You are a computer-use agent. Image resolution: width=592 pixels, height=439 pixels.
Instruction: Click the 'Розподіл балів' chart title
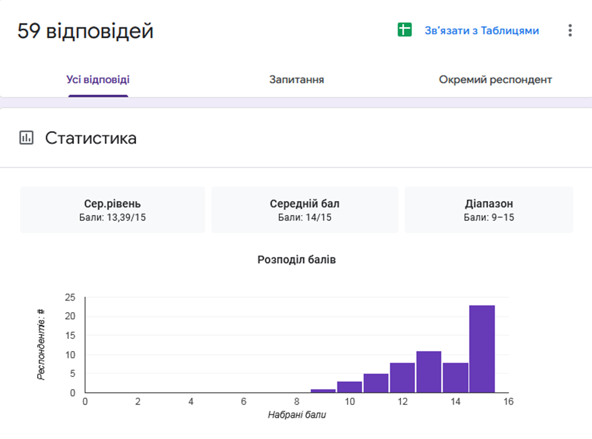[x=297, y=260]
